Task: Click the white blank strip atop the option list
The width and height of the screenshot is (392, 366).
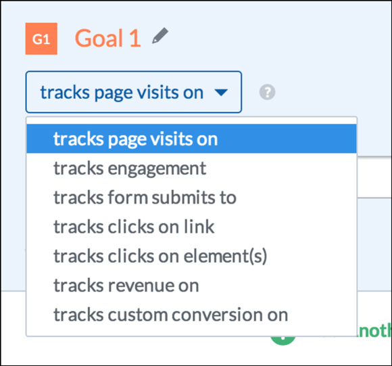Action: click(191, 120)
